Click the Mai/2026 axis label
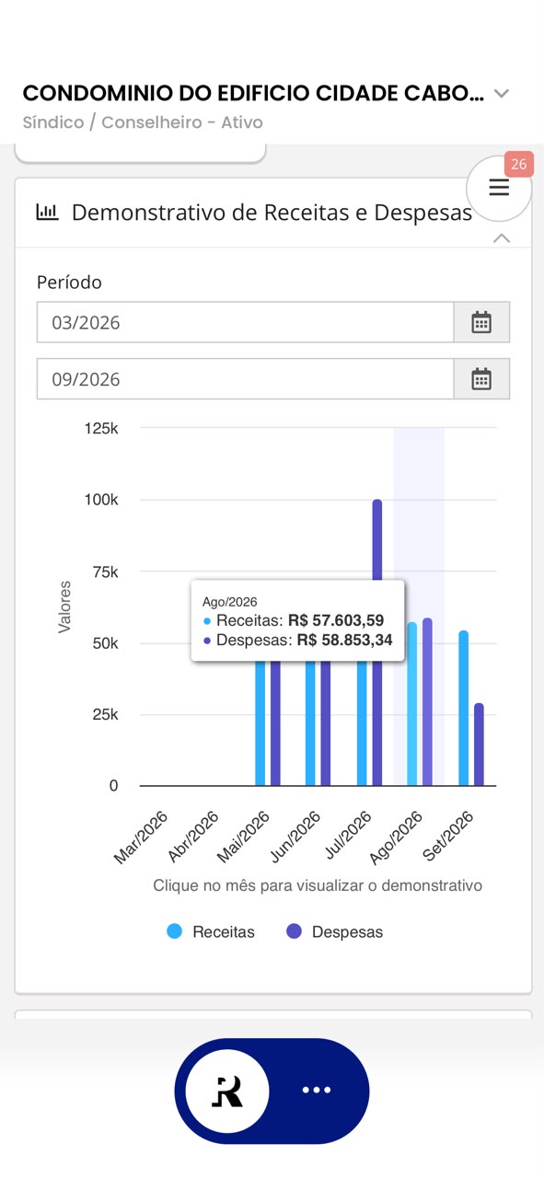This screenshot has width=544, height=1178. click(x=245, y=836)
